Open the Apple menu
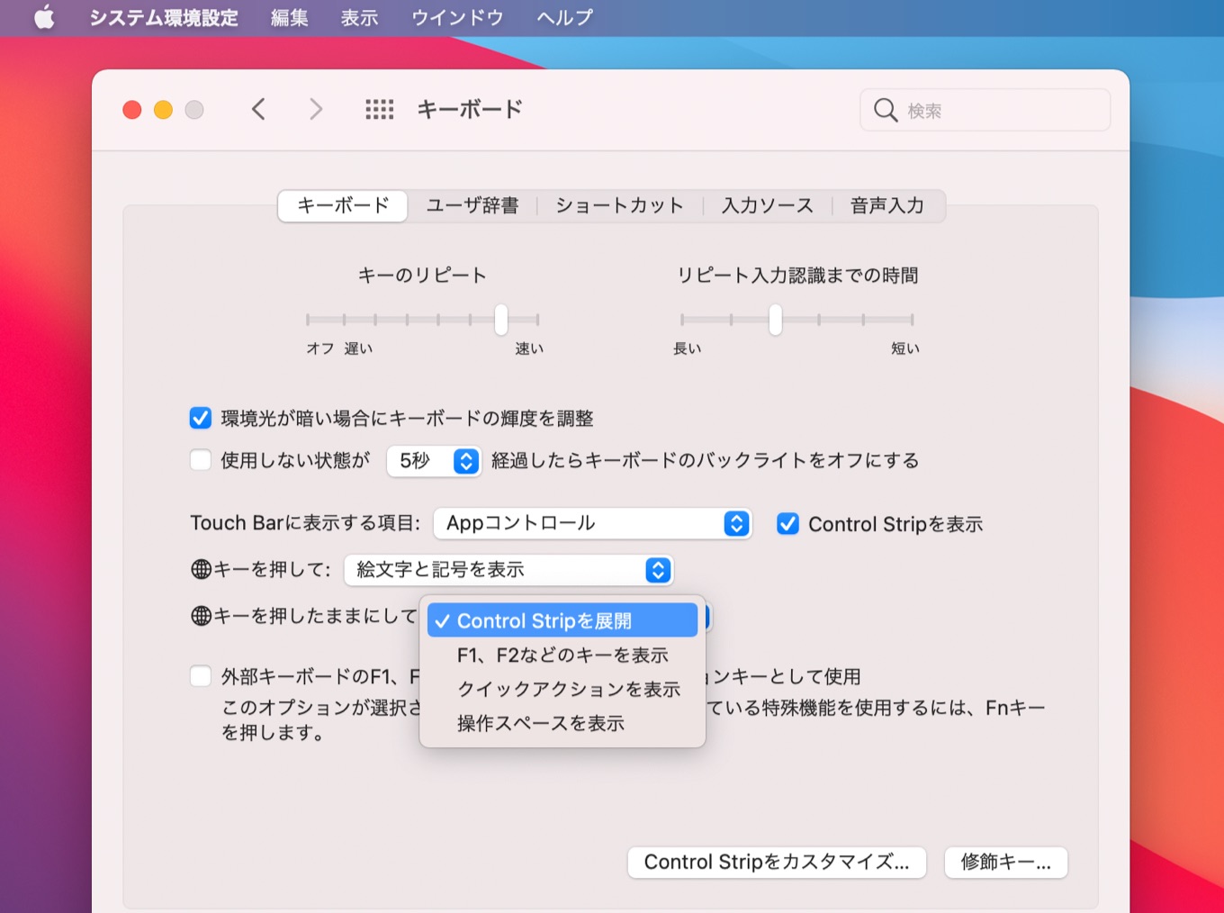Image resolution: width=1224 pixels, height=913 pixels. [x=44, y=17]
